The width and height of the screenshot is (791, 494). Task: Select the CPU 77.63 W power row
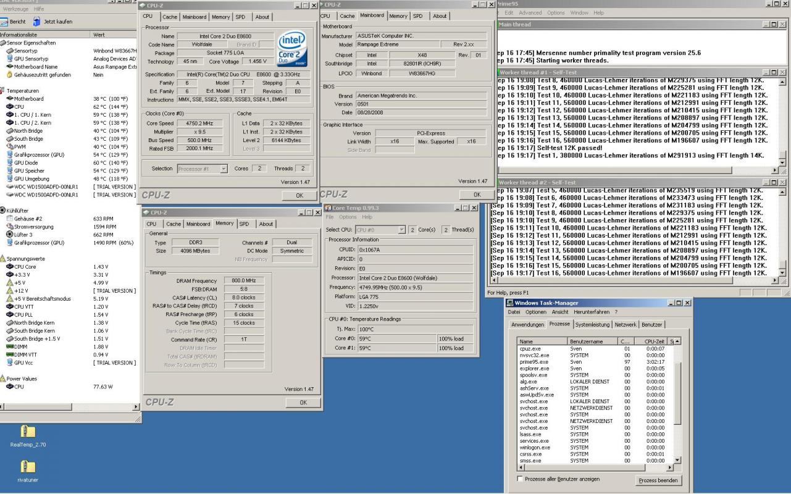pos(68,387)
